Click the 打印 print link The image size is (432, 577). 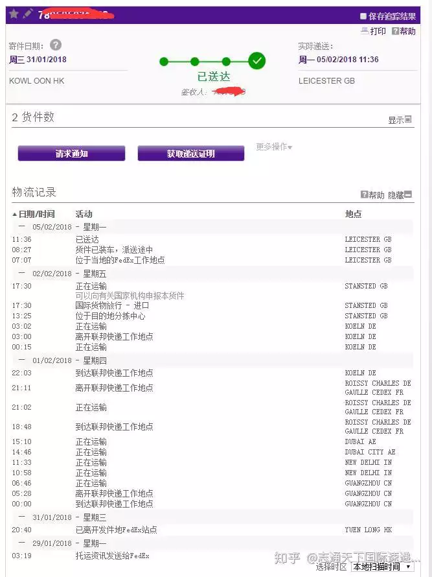click(378, 31)
